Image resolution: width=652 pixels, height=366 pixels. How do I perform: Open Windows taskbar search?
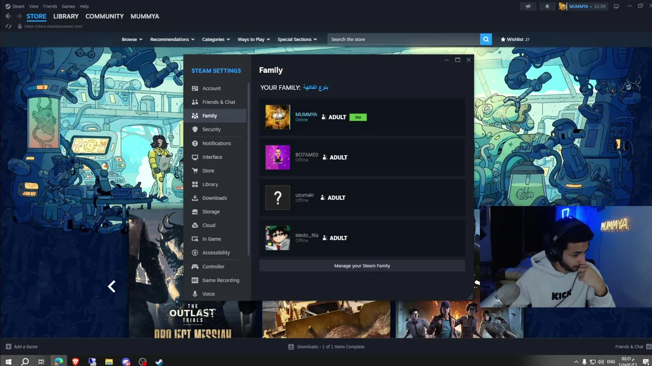click(x=24, y=362)
